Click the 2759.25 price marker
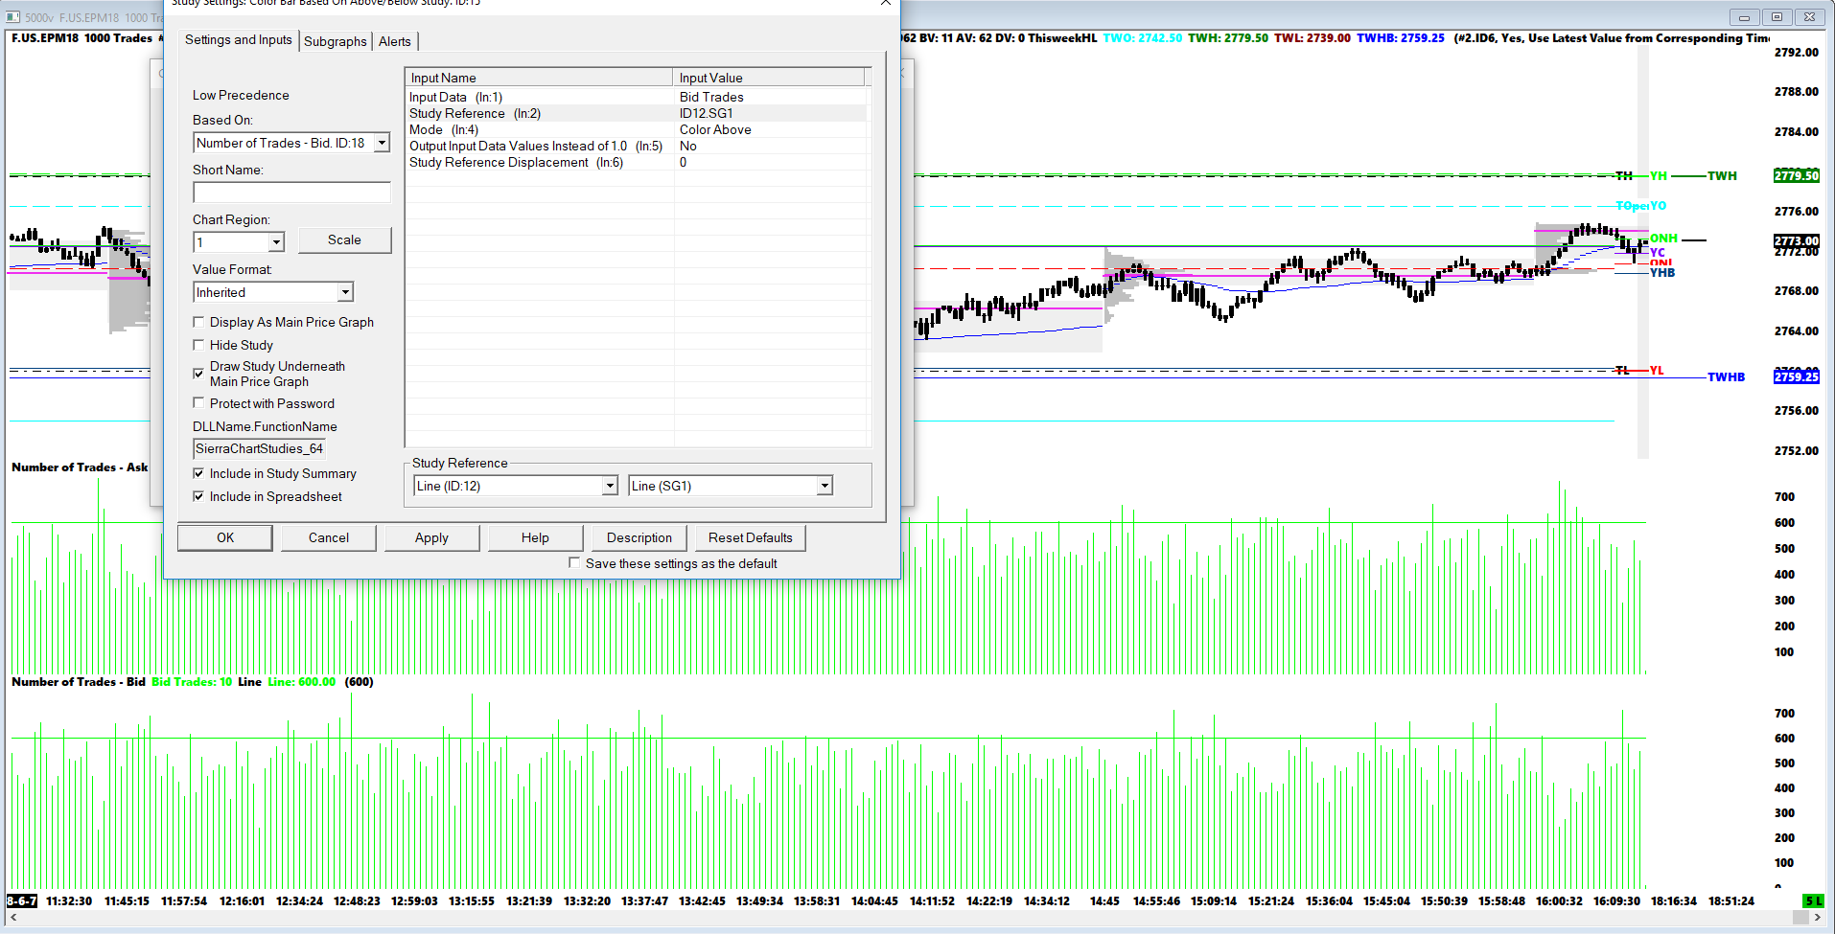The width and height of the screenshot is (1835, 934). (x=1796, y=377)
